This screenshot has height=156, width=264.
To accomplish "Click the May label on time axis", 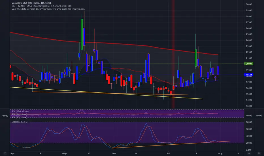I will [64, 153].
